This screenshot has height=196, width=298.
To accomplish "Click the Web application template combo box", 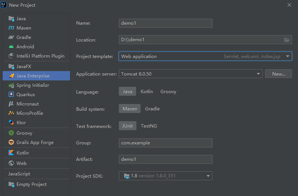I will coord(205,56).
